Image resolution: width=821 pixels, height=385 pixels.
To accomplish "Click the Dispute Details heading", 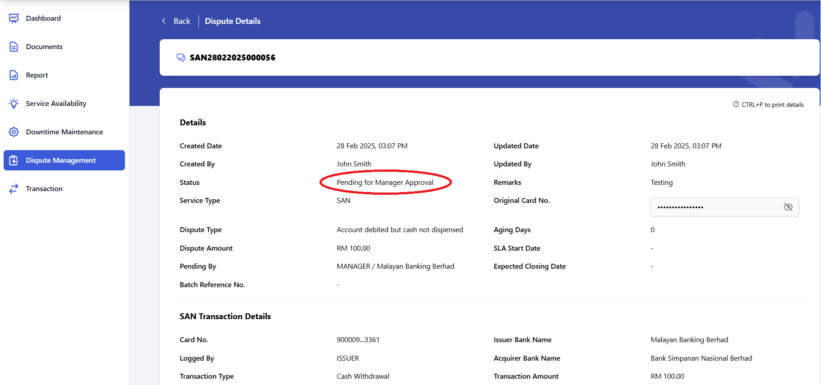I will click(233, 21).
